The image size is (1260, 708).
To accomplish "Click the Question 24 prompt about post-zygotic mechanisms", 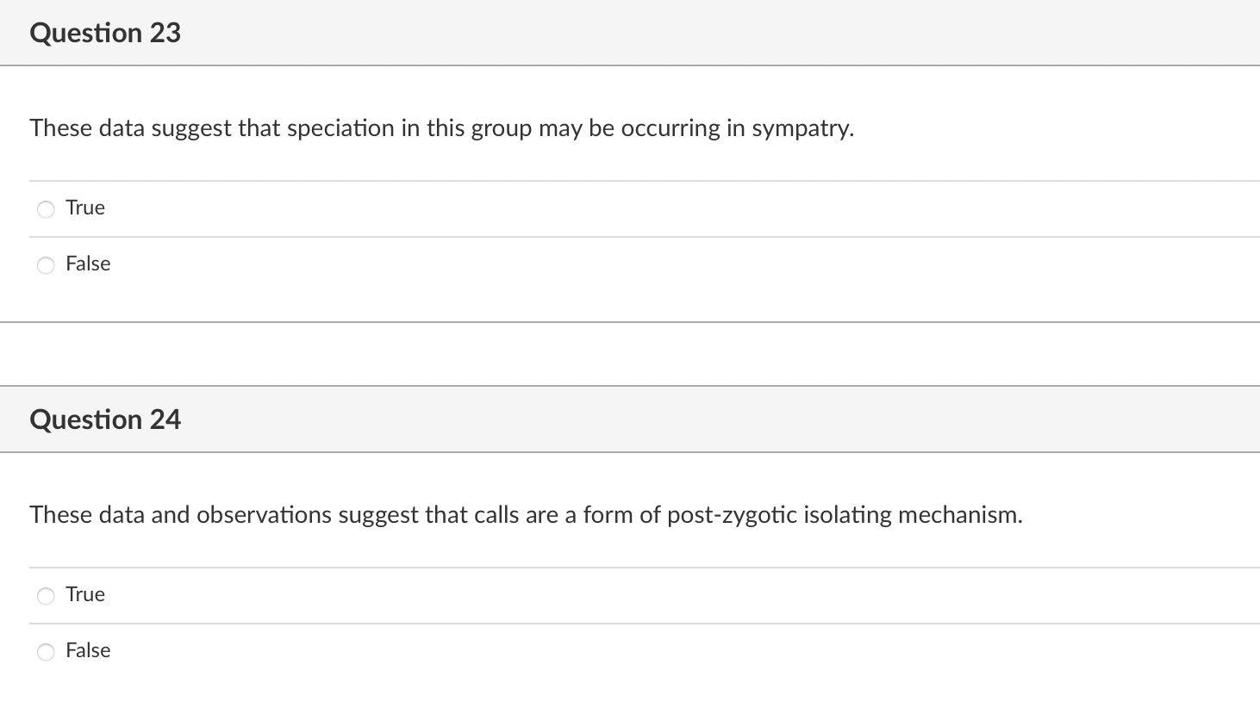I will click(526, 515).
